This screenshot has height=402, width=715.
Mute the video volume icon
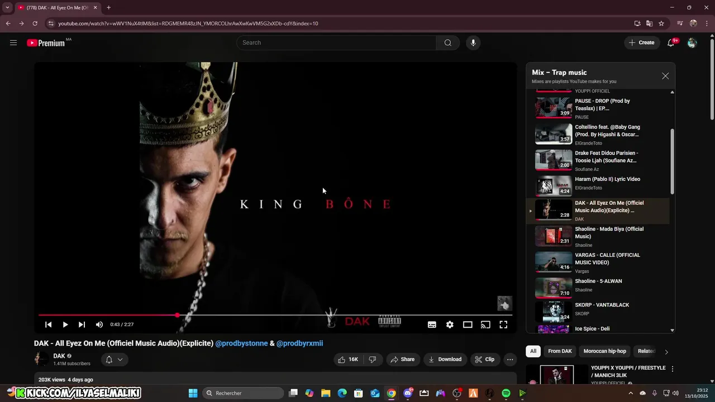(99, 324)
